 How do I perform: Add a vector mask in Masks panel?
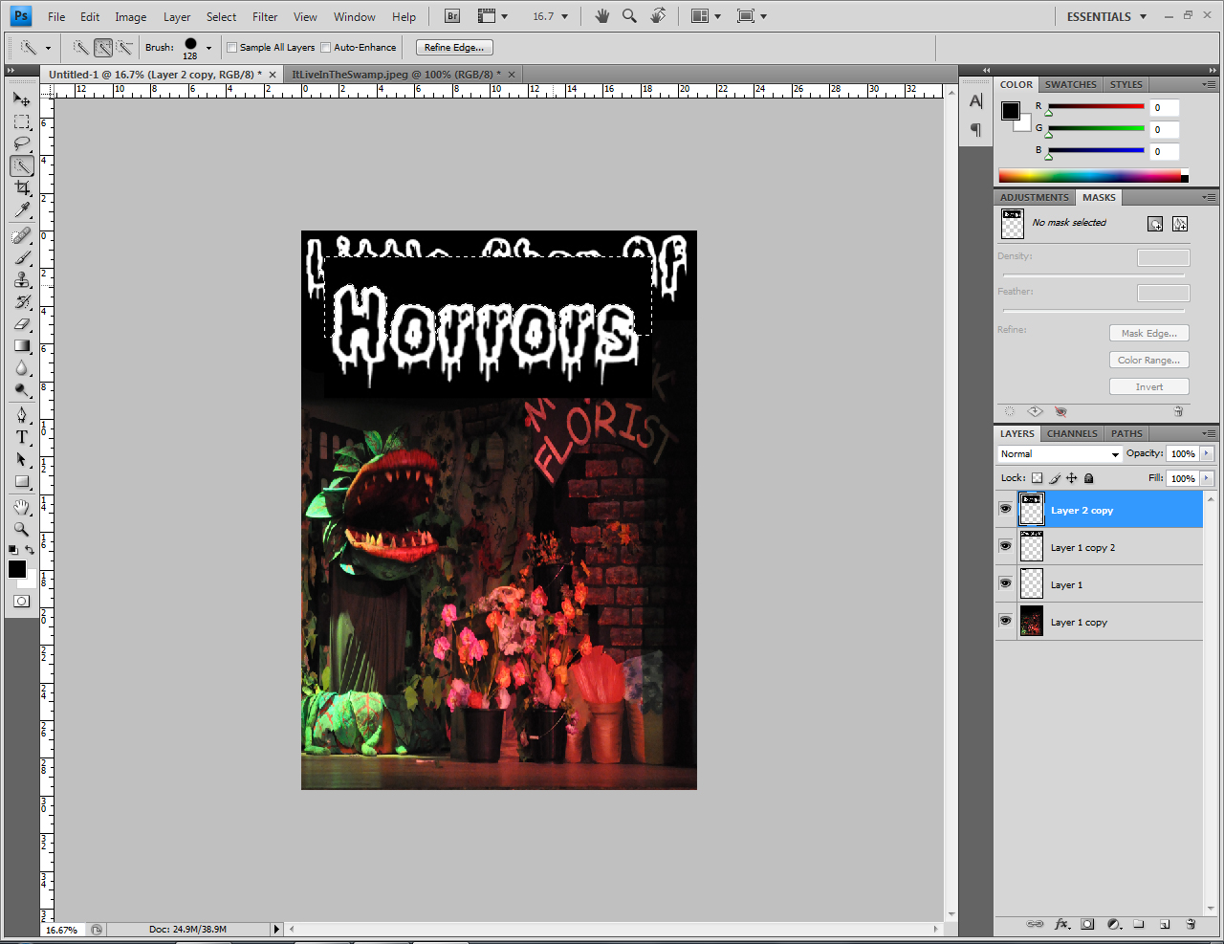(1180, 224)
